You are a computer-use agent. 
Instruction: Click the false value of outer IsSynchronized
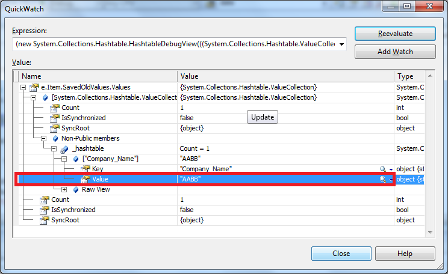[x=187, y=210]
